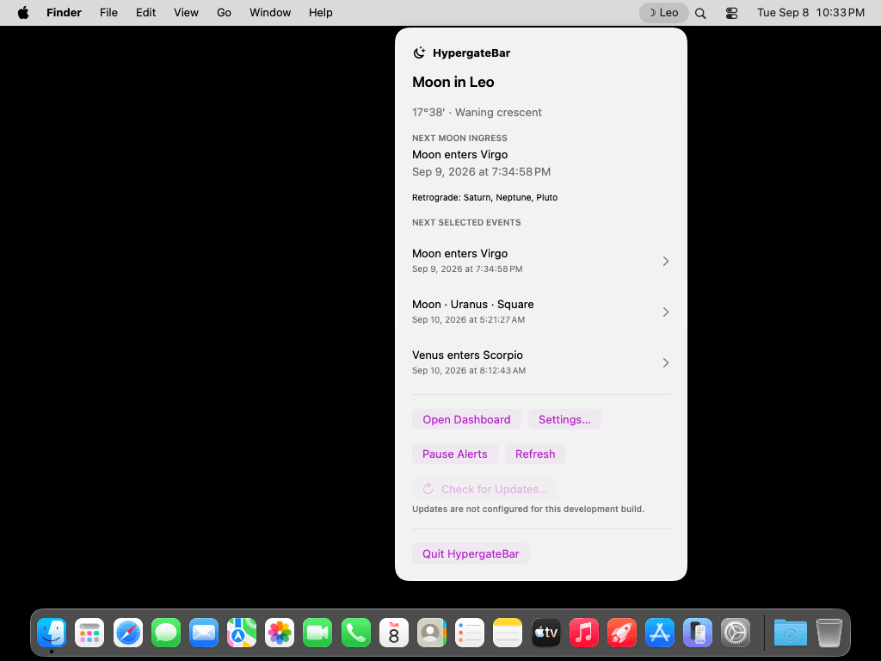
Task: Open Downloads folder in the Dock
Action: (790, 633)
